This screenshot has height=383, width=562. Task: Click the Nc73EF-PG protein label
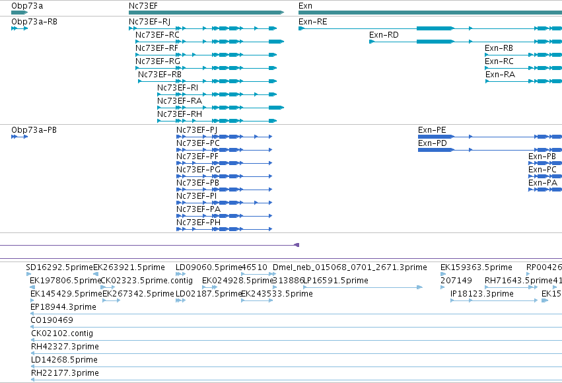[x=198, y=170]
